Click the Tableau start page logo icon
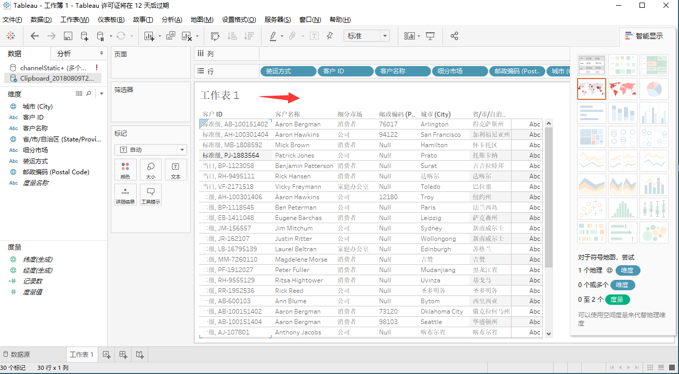The width and height of the screenshot is (679, 374). tap(11, 36)
